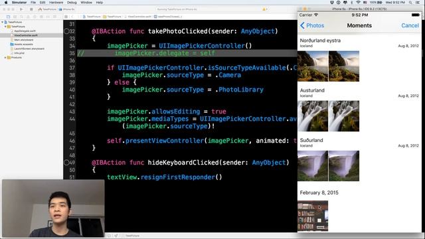Select the February 8, 2015 bookshelf photo
This screenshot has height=239, width=425.
point(313,216)
